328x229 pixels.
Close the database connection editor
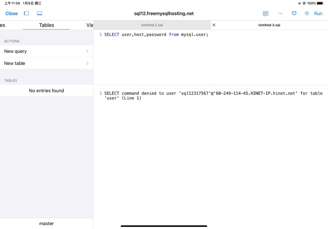11,13
